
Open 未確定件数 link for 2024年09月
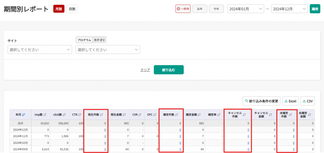click(x=294, y=149)
